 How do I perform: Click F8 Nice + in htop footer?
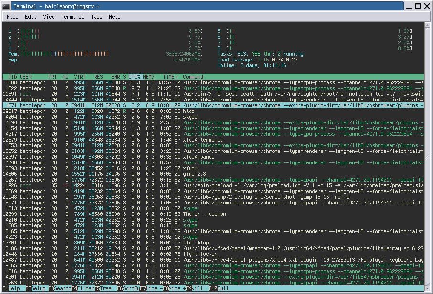[x=175, y=288]
